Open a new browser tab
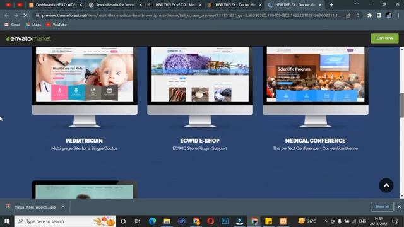Screen dimensions: 404x227 click(x=331, y=5)
